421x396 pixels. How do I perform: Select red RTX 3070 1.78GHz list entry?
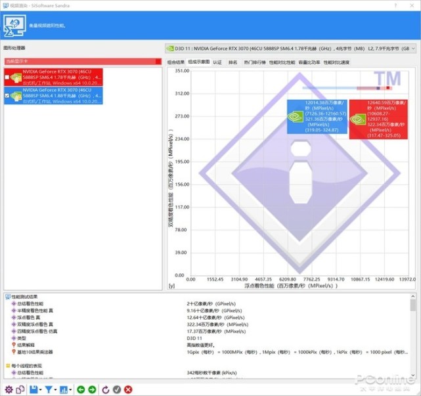coord(53,77)
